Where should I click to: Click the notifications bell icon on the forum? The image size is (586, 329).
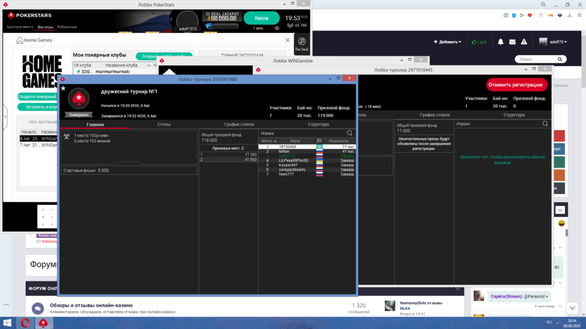pos(500,42)
